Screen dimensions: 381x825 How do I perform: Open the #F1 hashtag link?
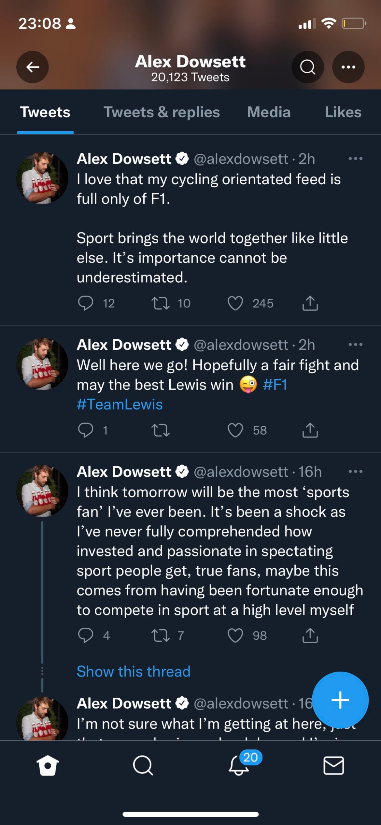[x=275, y=385]
